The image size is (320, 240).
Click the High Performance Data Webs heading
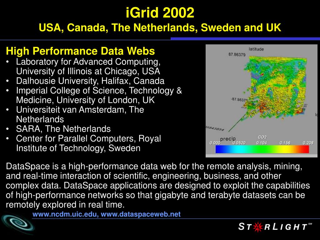click(x=80, y=51)
